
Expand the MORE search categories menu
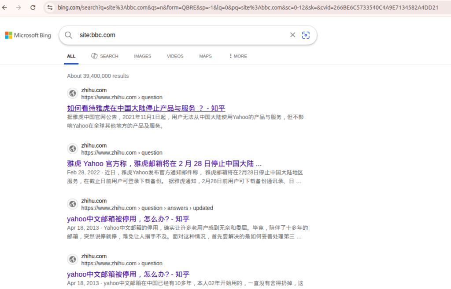(x=237, y=56)
